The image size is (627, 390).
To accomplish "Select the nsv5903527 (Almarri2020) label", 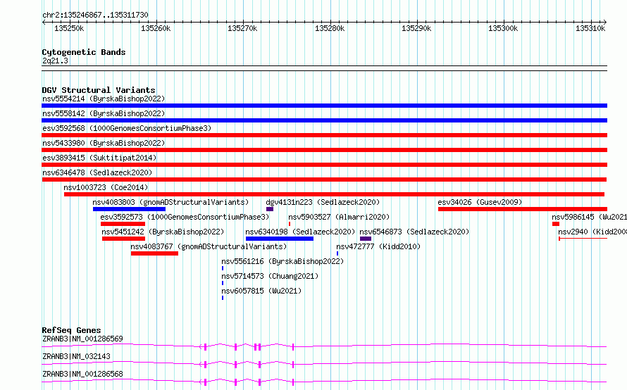I will pos(339,217).
